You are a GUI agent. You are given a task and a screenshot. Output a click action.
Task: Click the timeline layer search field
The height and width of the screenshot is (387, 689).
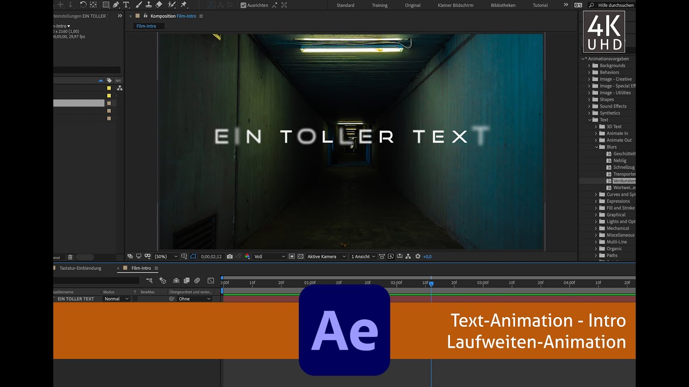(96, 281)
